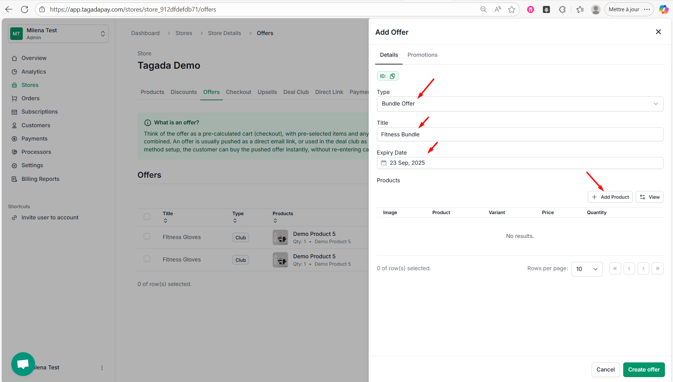This screenshot has height=382, width=673.
Task: Click the Add Product button
Action: (x=610, y=197)
